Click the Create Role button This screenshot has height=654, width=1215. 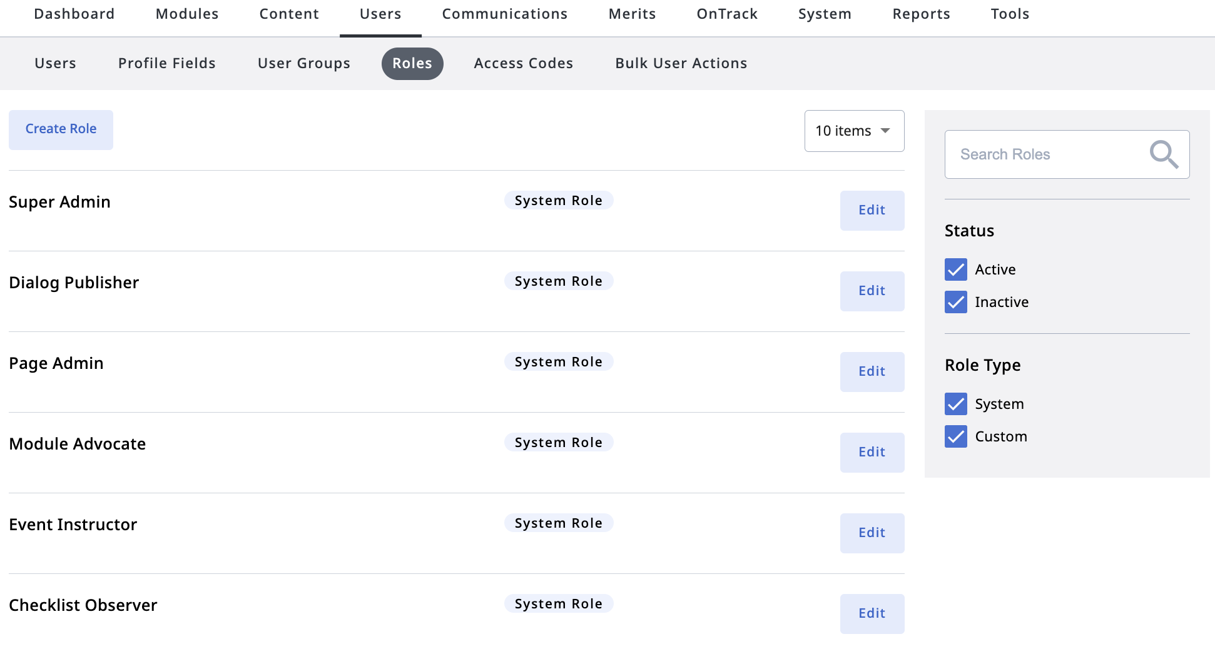(x=61, y=129)
